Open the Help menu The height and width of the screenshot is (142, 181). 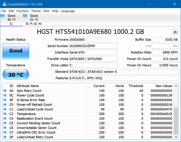point(55,11)
